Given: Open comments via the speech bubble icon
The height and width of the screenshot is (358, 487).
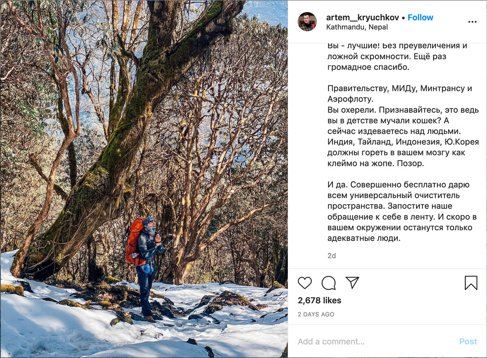Looking at the screenshot, I should click(x=329, y=283).
